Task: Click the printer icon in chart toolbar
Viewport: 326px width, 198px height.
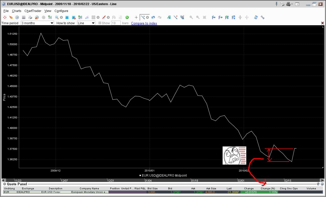Action: pyautogui.click(x=30, y=17)
